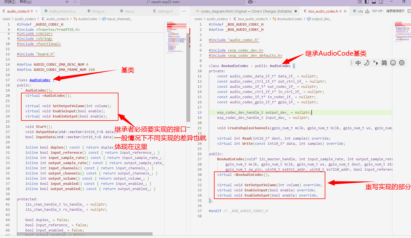Image resolution: width=411 pixels, height=238 pixels.
Task: Expand the left breadcrumb 'main' segment
Action: [7, 19]
